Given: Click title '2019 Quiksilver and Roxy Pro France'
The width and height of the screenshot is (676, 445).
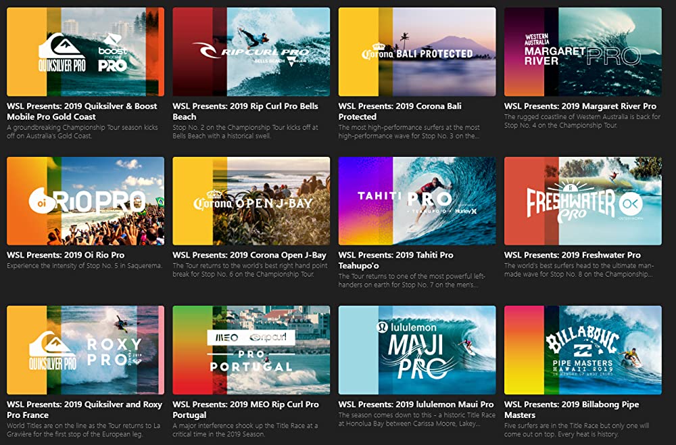Looking at the screenshot, I should 84,410.
